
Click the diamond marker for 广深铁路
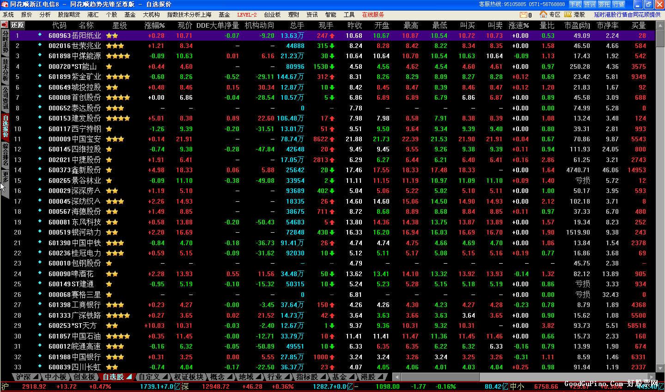pyautogui.click(x=40, y=315)
